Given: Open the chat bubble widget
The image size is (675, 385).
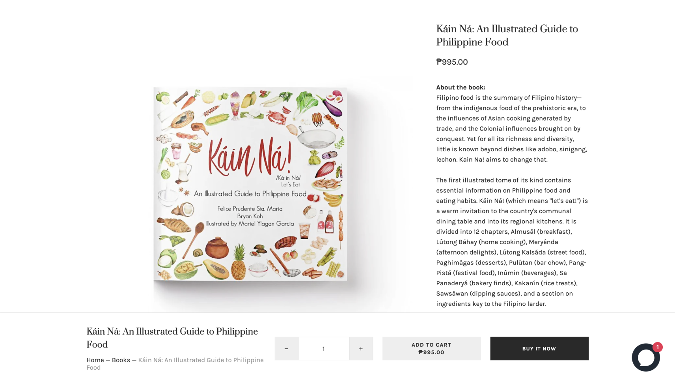Looking at the screenshot, I should (645, 357).
